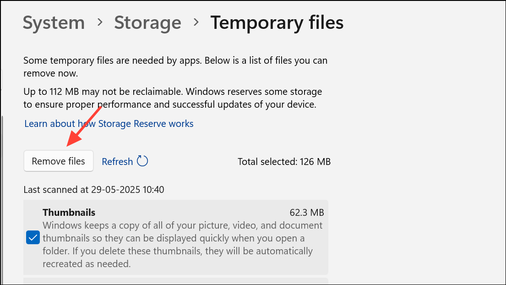Click the partially visible item below Thumbnails
This screenshot has height=285, width=506.
pos(176,281)
